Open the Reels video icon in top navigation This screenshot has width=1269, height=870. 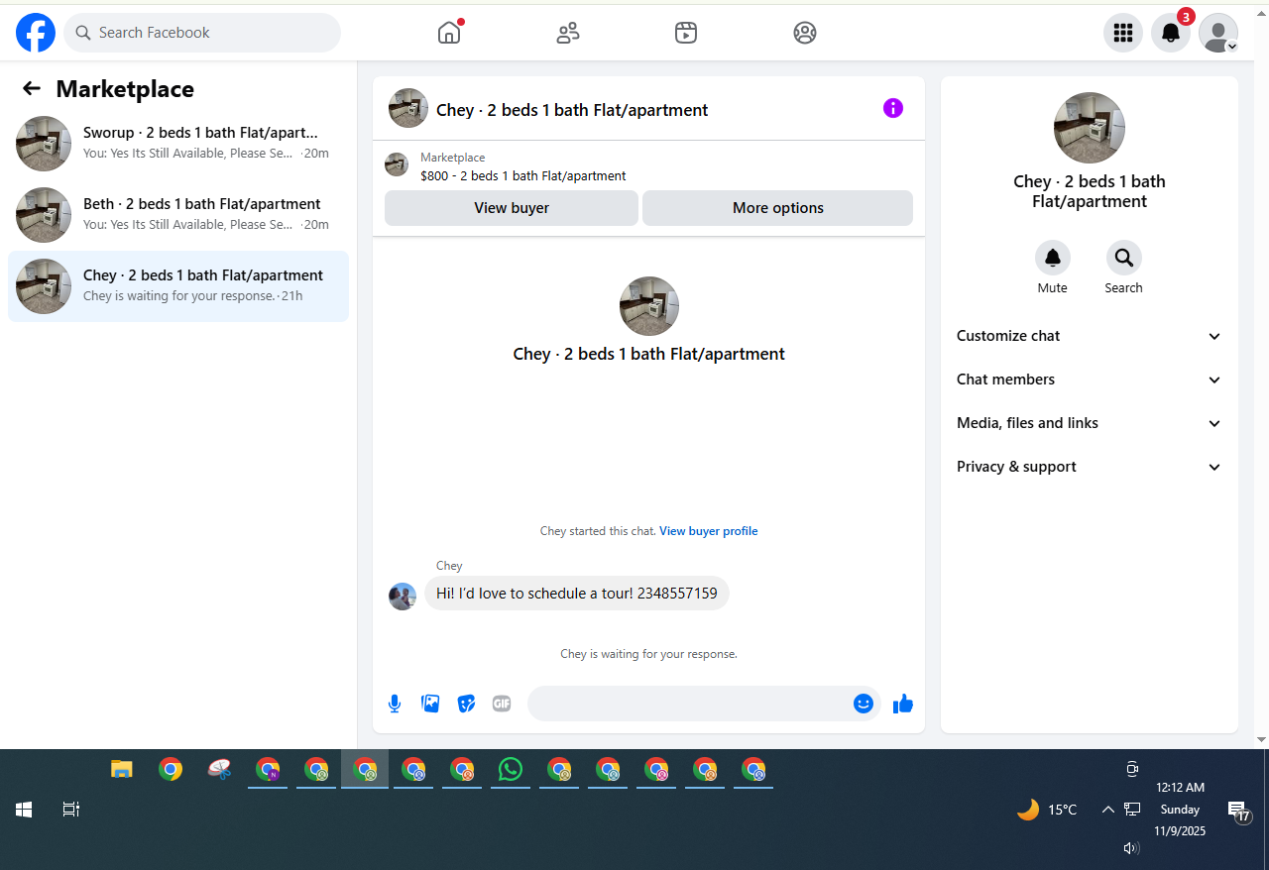(x=686, y=33)
